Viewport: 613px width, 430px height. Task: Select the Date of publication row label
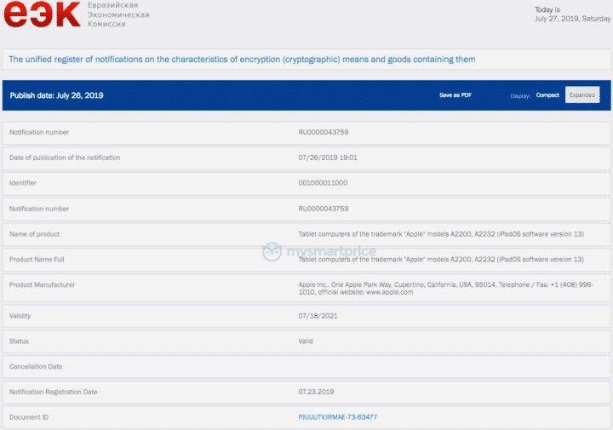point(65,158)
